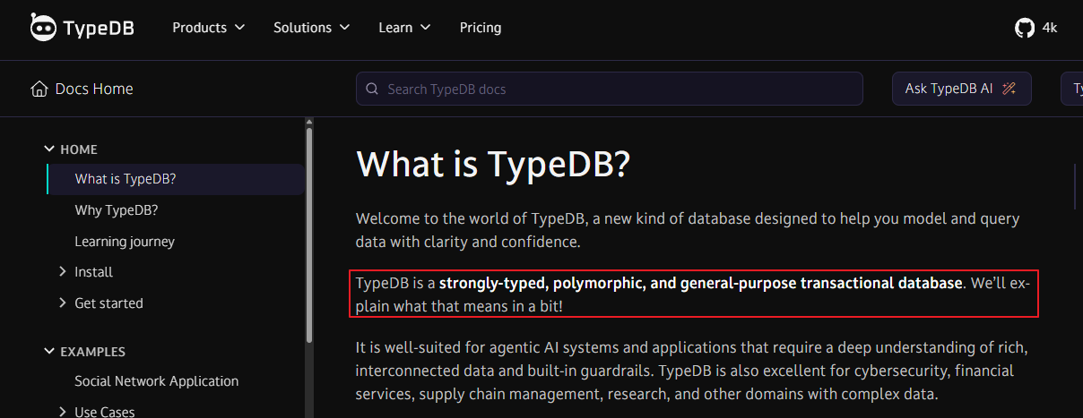Click the sidebar vertical scrollbar thumb
Image resolution: width=1083 pixels, height=418 pixels.
tap(309, 235)
